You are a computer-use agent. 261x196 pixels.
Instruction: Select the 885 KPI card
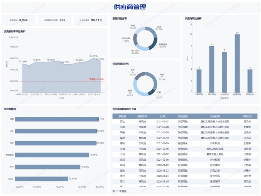click(55, 20)
